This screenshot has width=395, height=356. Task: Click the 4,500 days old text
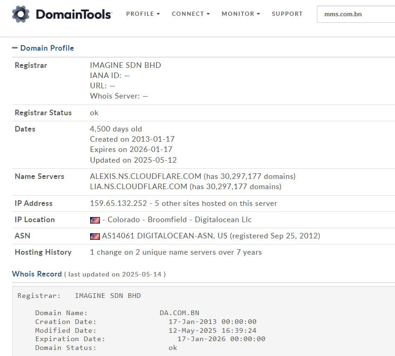point(116,129)
